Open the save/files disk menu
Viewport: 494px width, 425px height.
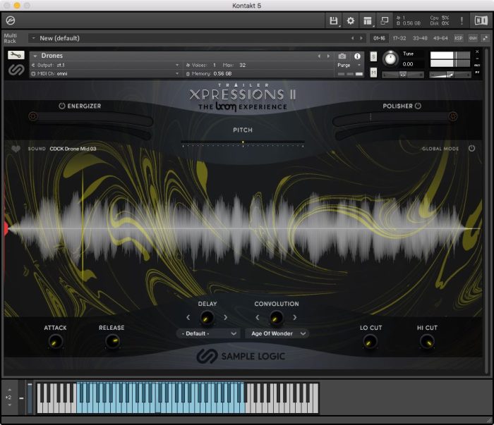(333, 20)
